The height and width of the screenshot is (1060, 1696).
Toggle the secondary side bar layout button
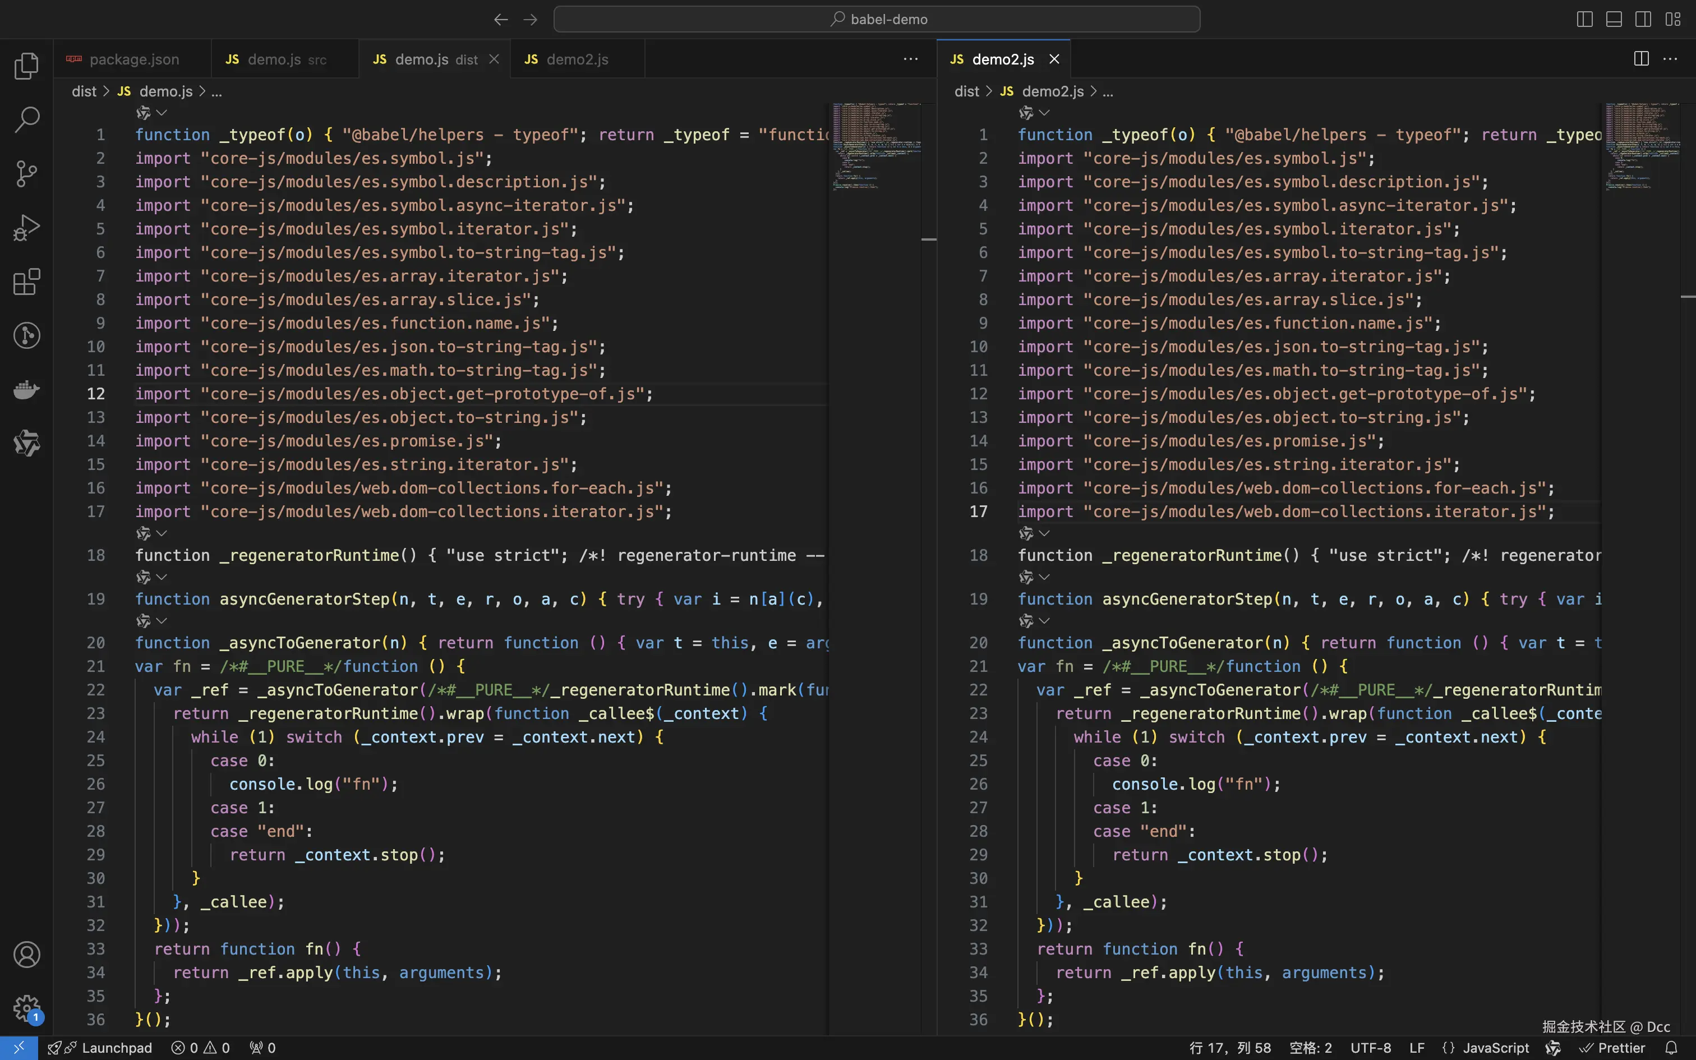1643,20
